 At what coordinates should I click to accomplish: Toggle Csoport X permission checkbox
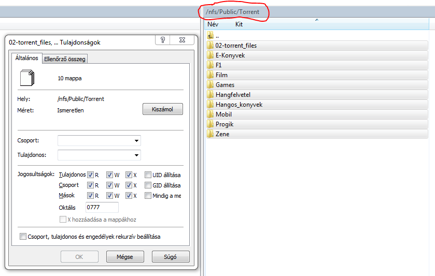pos(129,185)
